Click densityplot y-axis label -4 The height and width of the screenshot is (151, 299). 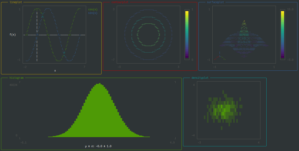[193, 135]
